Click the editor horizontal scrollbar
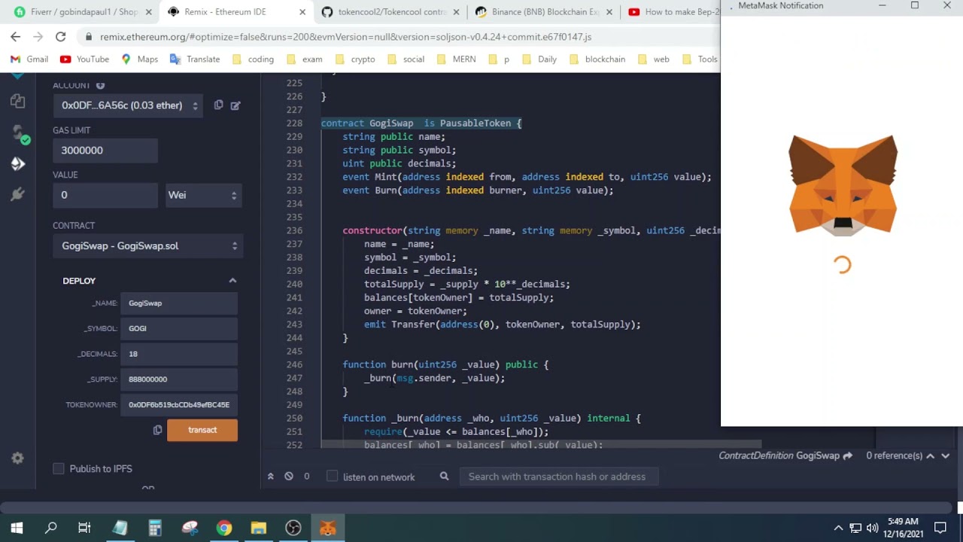The width and height of the screenshot is (963, 542). pos(541,444)
